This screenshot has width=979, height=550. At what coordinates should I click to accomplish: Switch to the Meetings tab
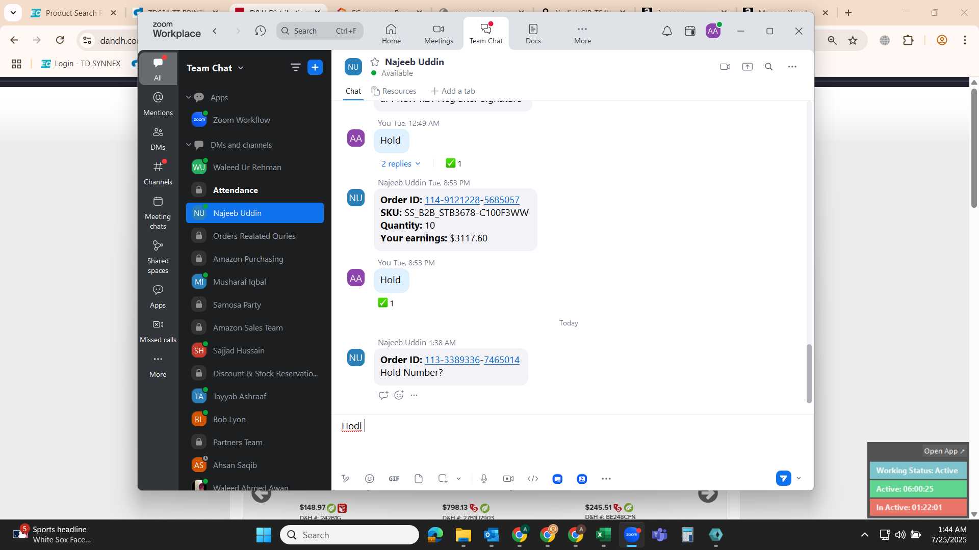(x=439, y=34)
